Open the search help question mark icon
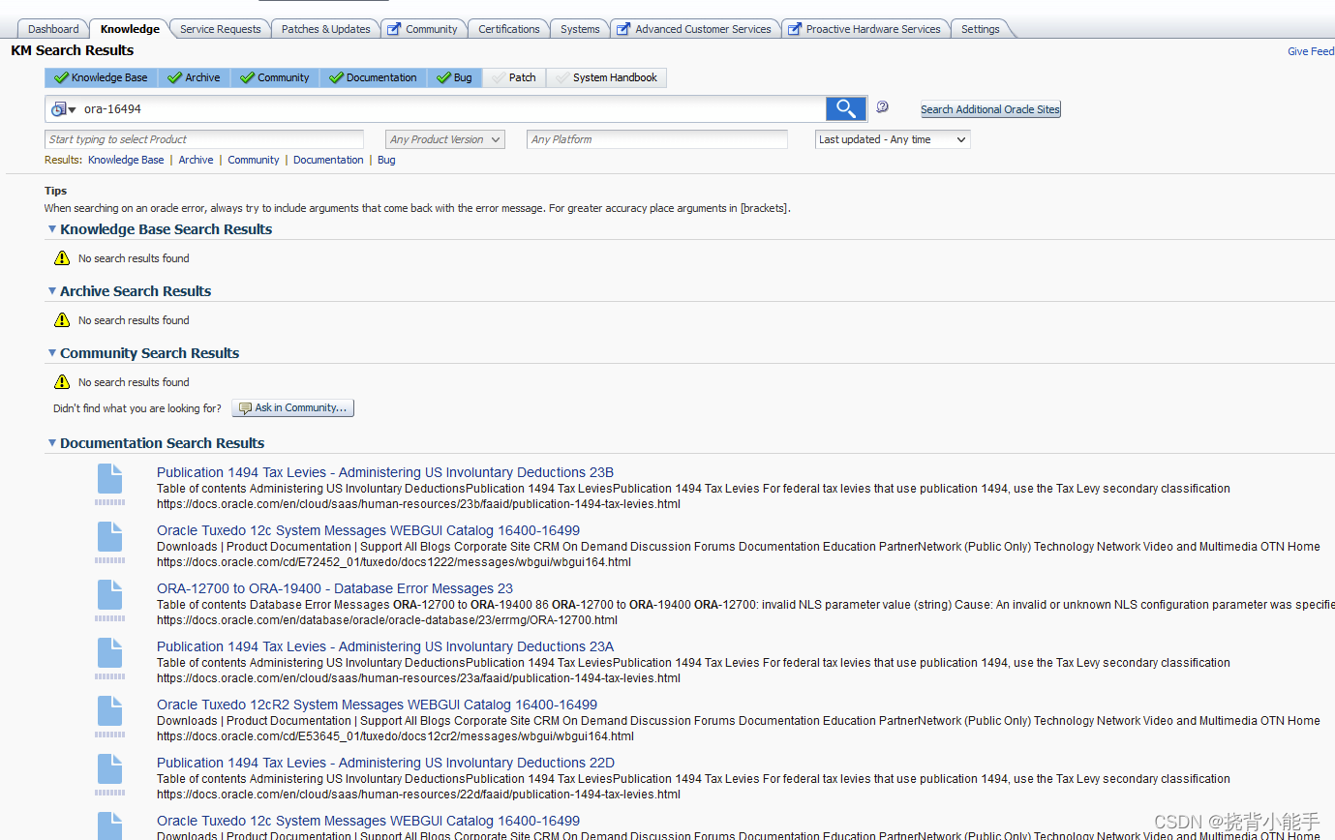 click(882, 107)
